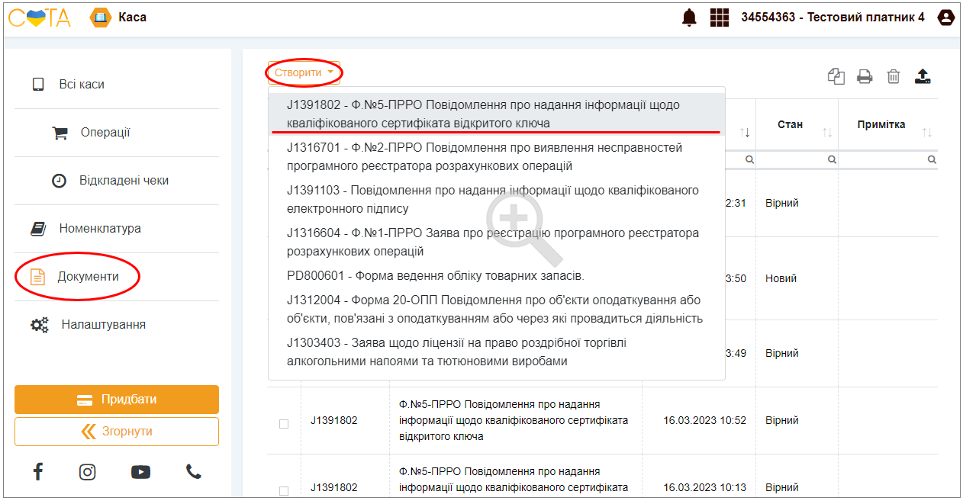Viewport: 963px width, 501px height.
Task: Select J1316604 Ф.№1-ПРРО Заява про реєстрацію
Action: 497,242
